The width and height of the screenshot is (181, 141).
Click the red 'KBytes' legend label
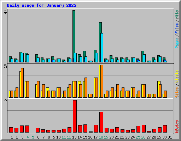click(177, 127)
